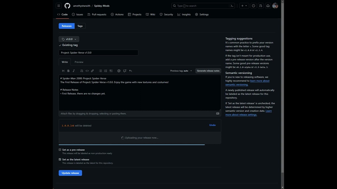Open the Create new plus dropdown
The height and width of the screenshot is (189, 337).
244,6
